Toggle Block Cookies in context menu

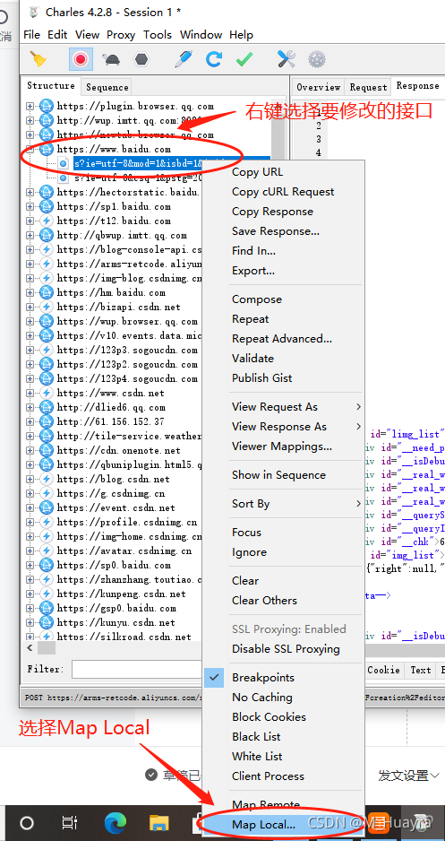click(x=283, y=717)
